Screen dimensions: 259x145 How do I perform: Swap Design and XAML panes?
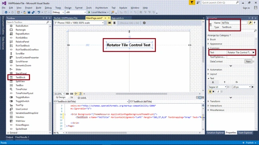click(72, 98)
